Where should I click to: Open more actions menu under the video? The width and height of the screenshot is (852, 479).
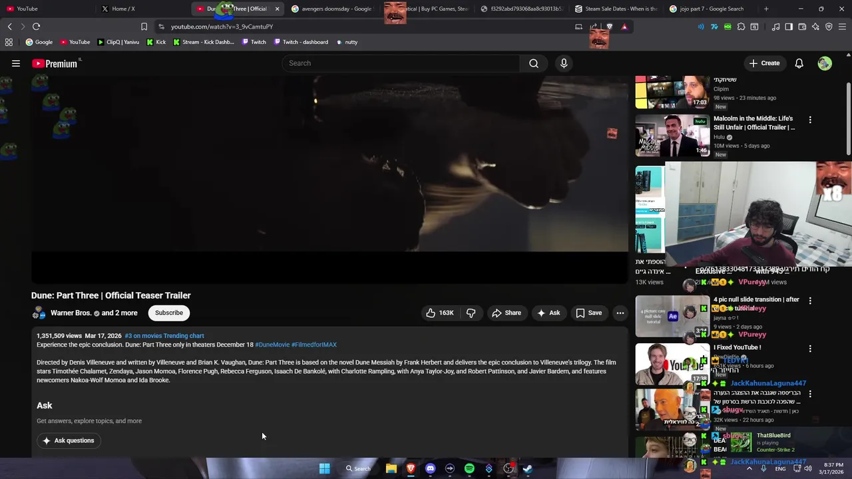coord(620,313)
